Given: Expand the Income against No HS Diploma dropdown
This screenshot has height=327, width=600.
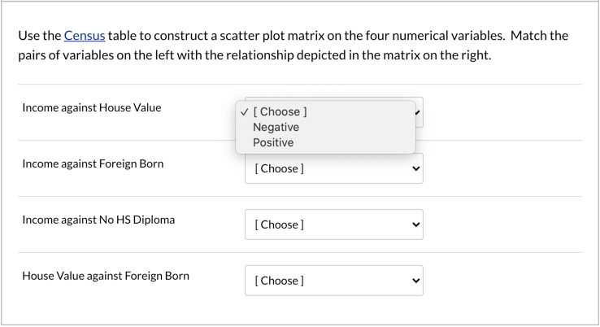Looking at the screenshot, I should (x=333, y=225).
